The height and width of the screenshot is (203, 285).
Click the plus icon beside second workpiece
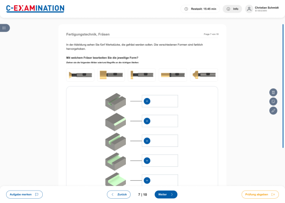click(147, 121)
